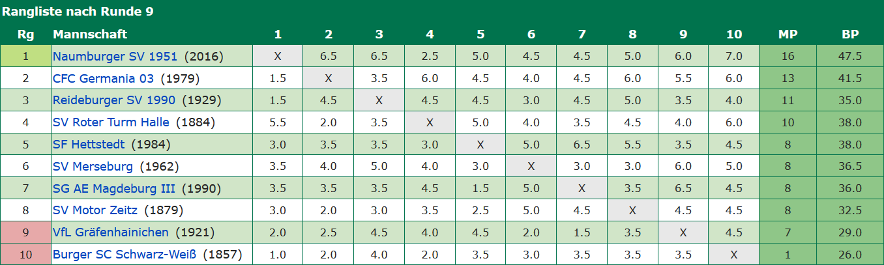Click Naumburger's 47.5 board points cell
This screenshot has width=884, height=265.
850,57
